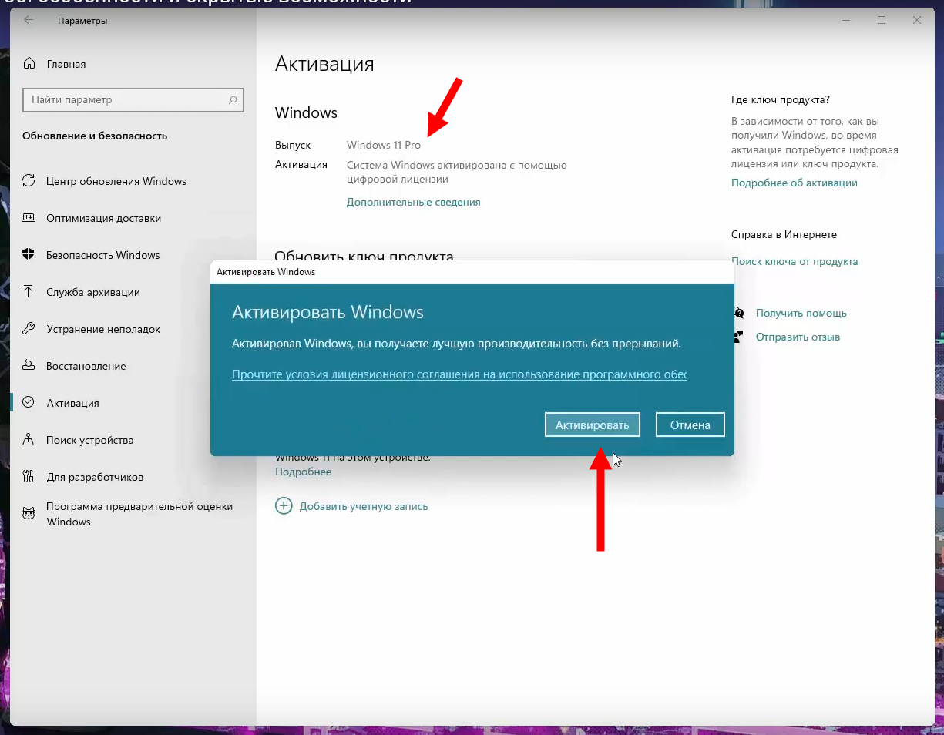This screenshot has width=944, height=735.
Task: Open Подробнее об активации link
Action: 795,183
